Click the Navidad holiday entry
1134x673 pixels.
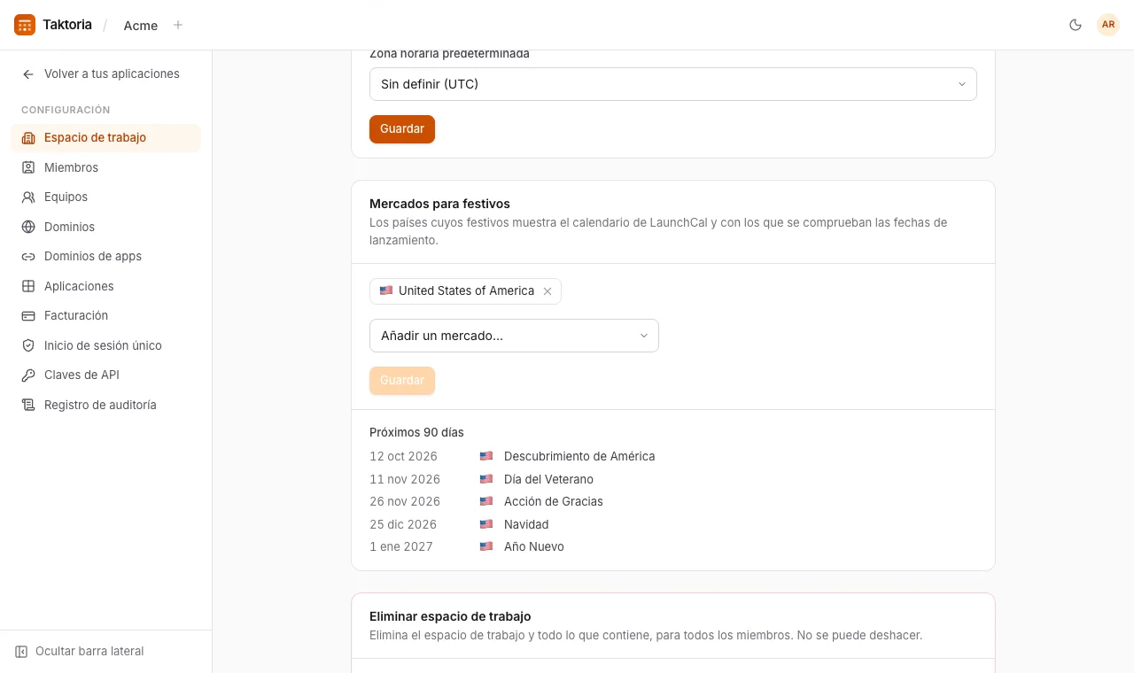(526, 525)
